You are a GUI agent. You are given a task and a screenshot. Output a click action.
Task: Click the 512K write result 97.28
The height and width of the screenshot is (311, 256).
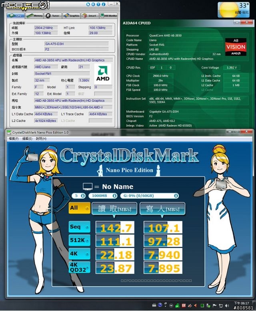(x=163, y=241)
